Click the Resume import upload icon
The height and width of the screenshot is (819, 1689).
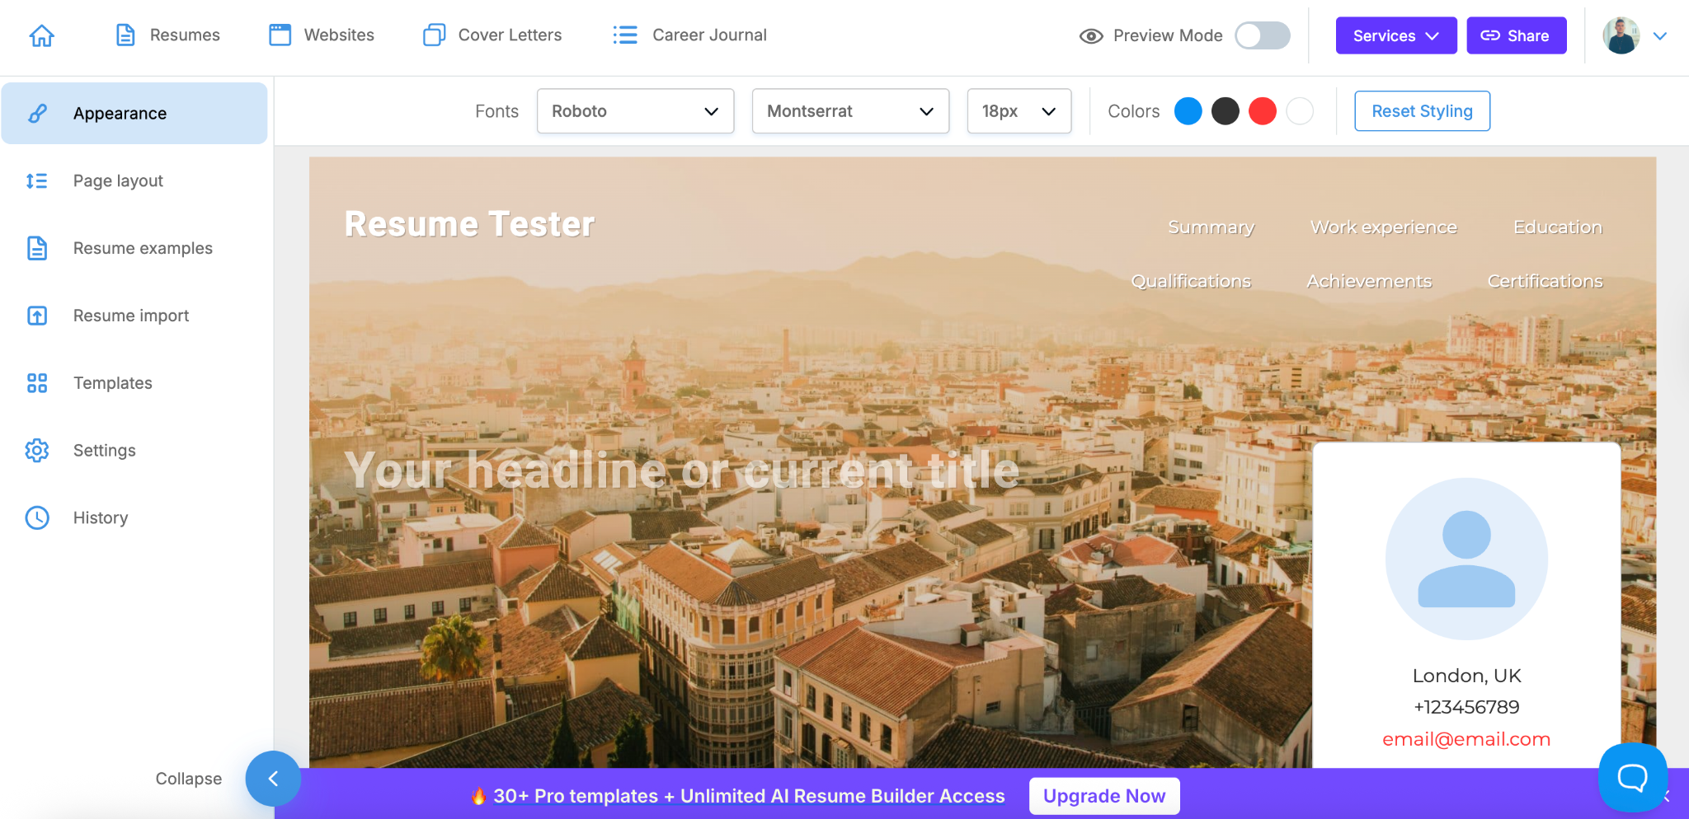37,316
